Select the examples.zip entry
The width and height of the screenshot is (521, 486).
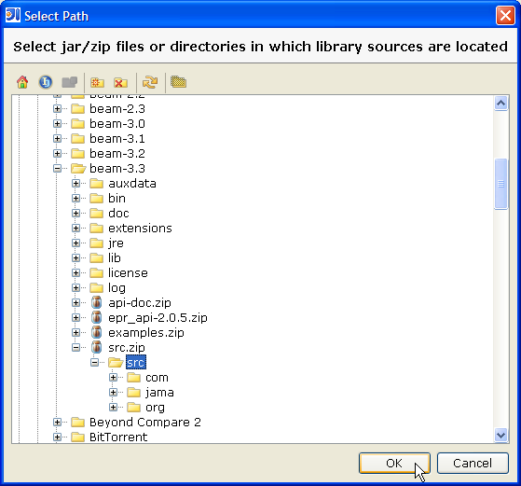146,333
